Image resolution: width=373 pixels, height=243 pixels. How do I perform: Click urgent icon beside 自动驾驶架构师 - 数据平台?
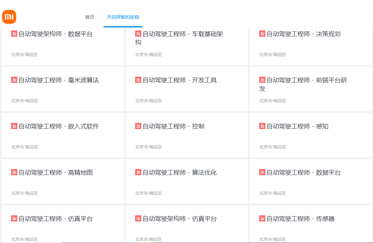tap(14, 34)
